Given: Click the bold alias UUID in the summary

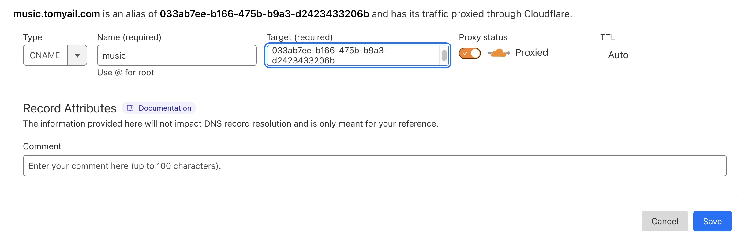Looking at the screenshot, I should 264,14.
